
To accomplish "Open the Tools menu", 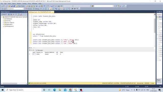I will point(29,4).
